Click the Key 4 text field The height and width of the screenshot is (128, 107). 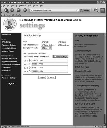click(50, 71)
